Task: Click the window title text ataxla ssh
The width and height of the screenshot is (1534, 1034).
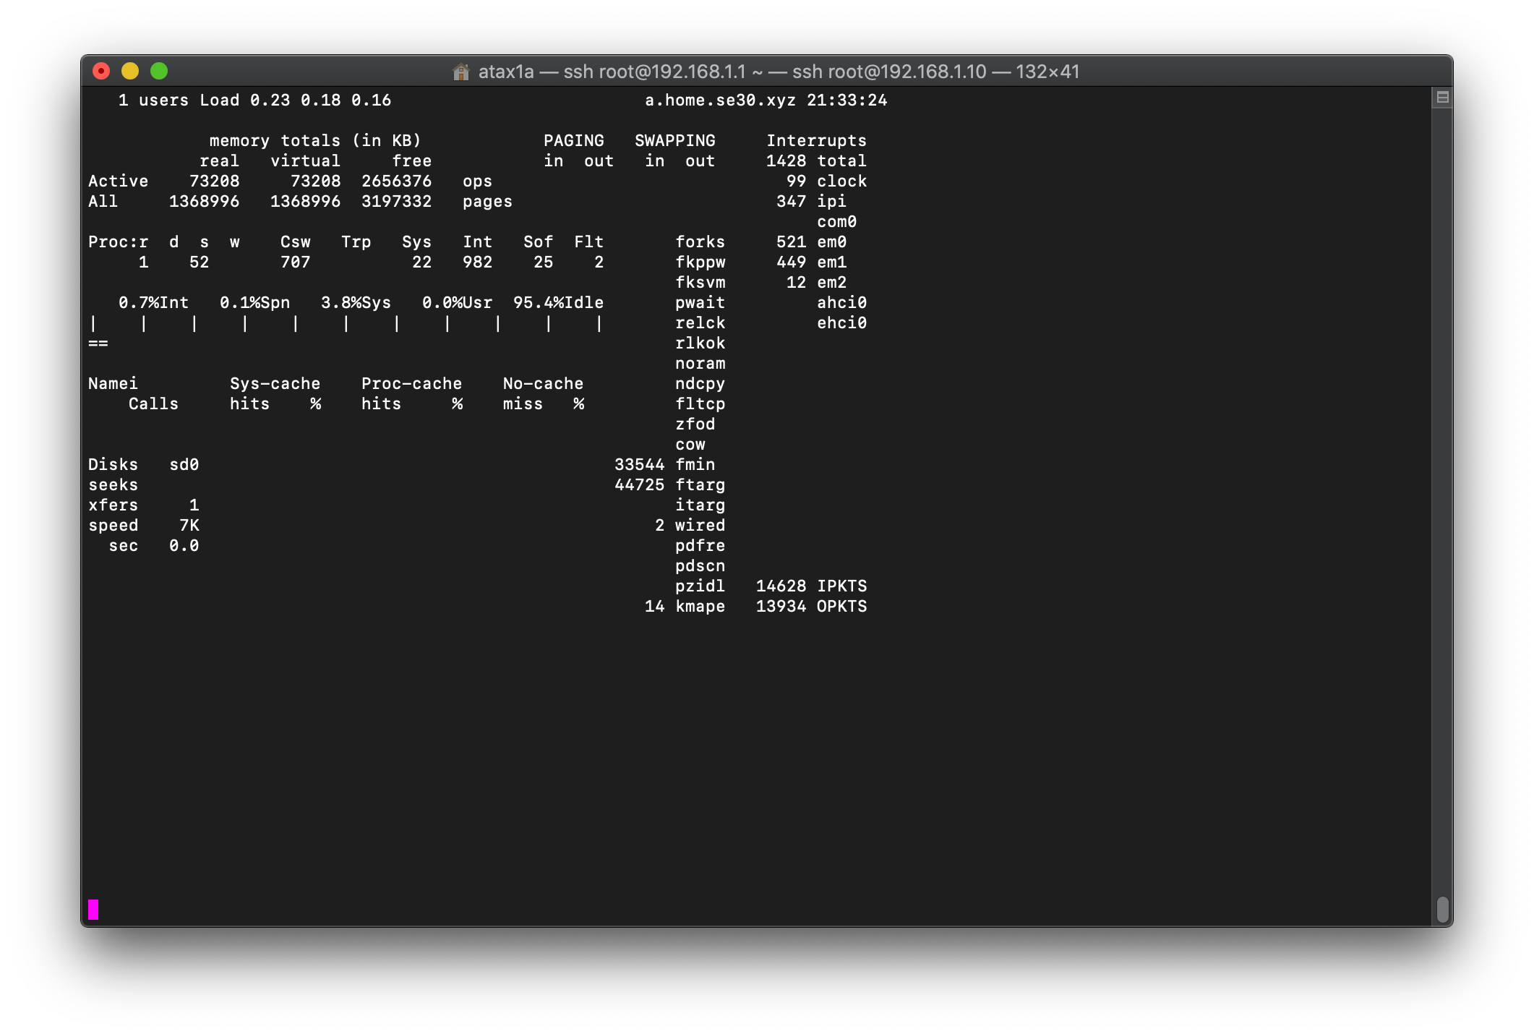Action: [778, 72]
